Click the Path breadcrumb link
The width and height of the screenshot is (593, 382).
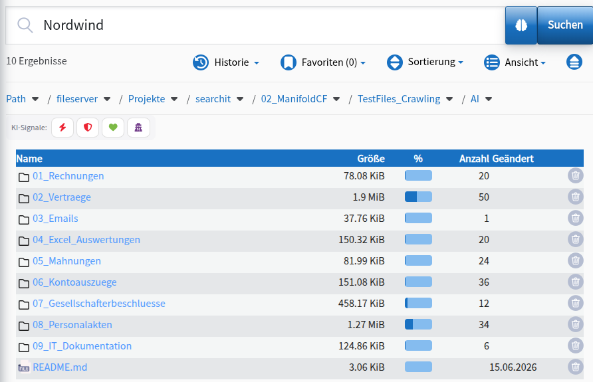16,99
